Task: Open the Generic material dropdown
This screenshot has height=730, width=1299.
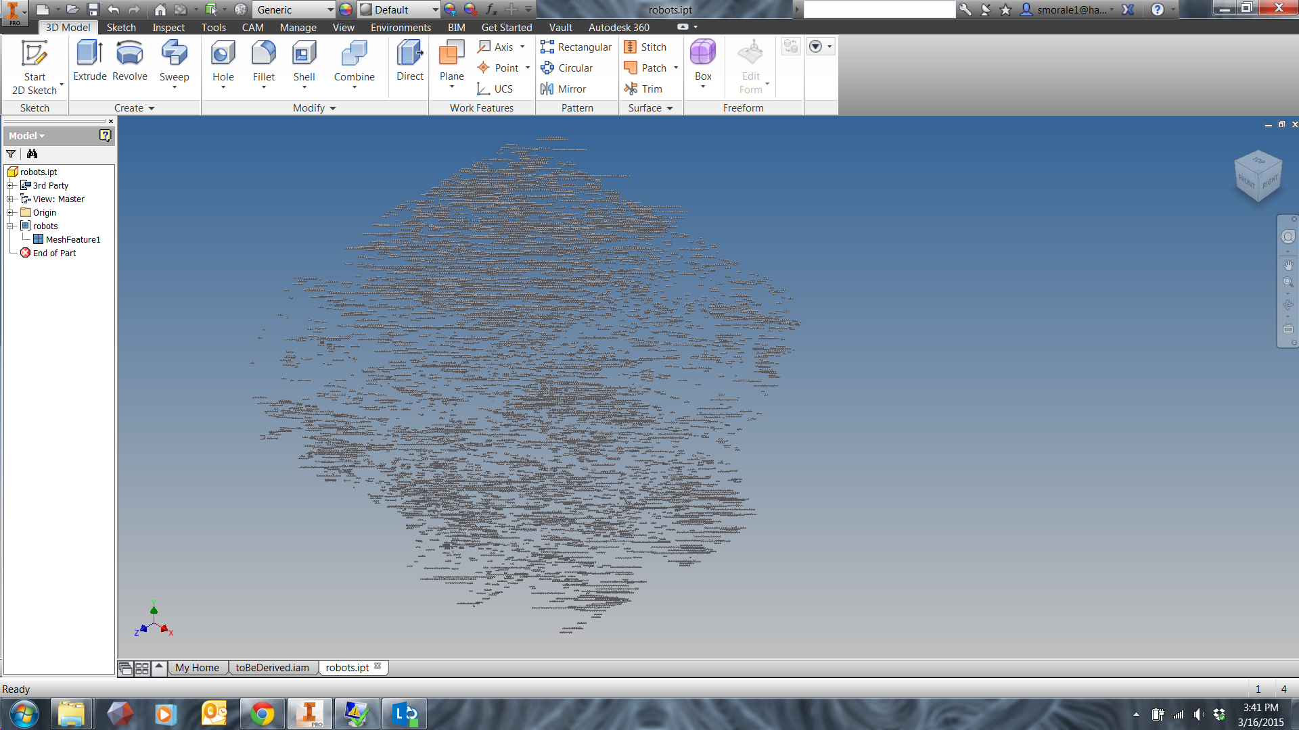Action: click(294, 9)
